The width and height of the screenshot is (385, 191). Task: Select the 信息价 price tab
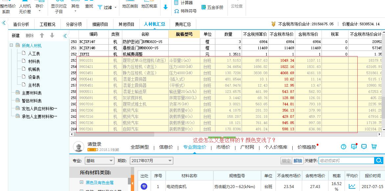pyautogui.click(x=166, y=147)
